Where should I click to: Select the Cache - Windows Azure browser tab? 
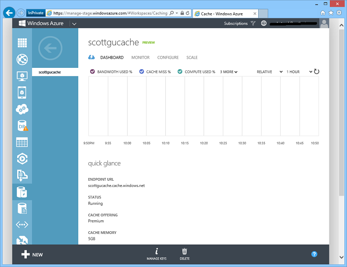pos(225,14)
